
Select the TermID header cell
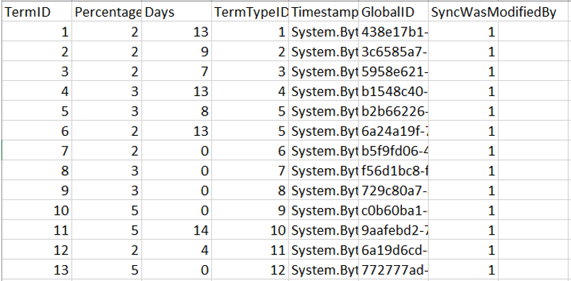36,12
